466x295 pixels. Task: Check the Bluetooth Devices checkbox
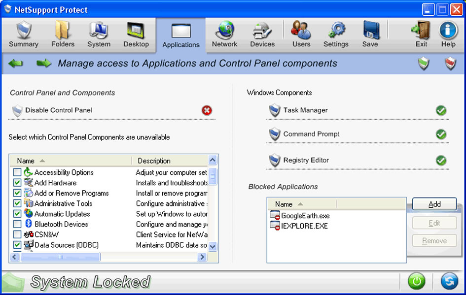coord(17,224)
